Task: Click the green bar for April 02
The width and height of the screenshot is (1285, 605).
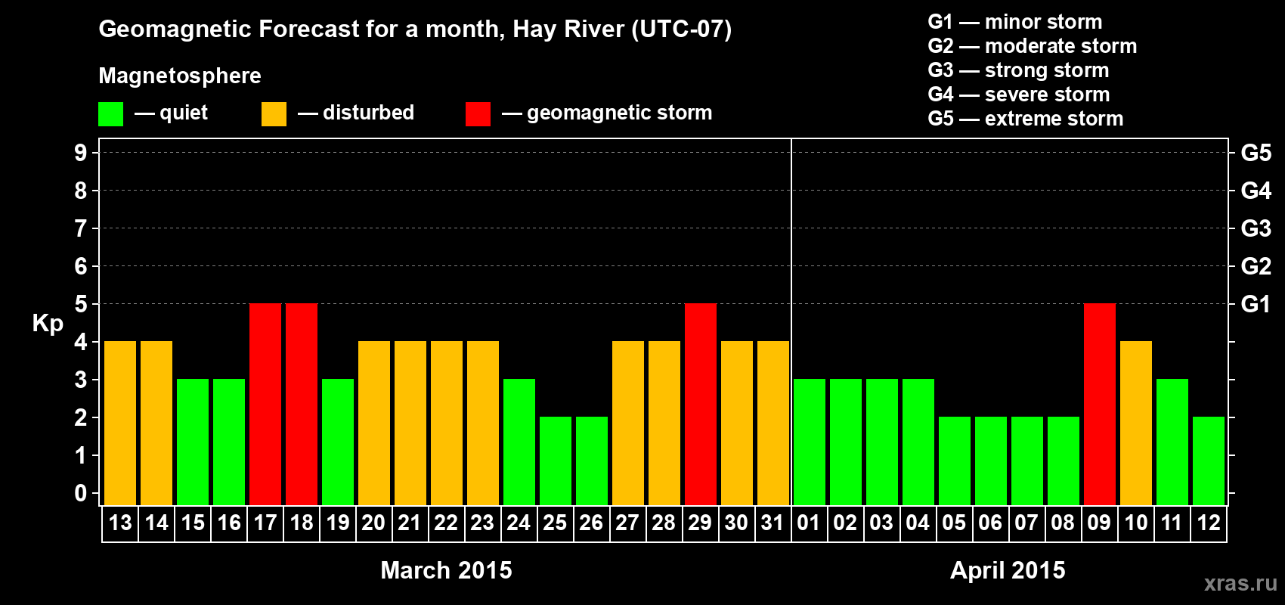Action: point(846,442)
